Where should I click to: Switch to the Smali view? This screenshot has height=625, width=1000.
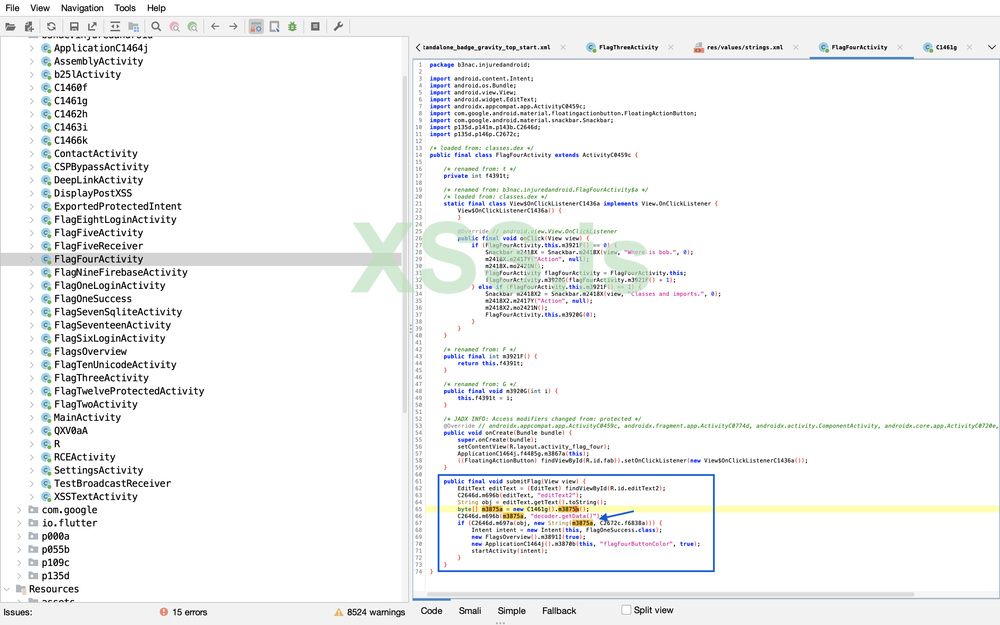pyautogui.click(x=469, y=610)
